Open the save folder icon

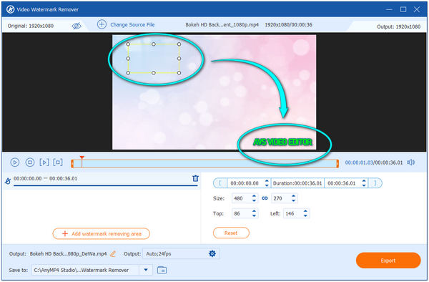[x=162, y=270]
